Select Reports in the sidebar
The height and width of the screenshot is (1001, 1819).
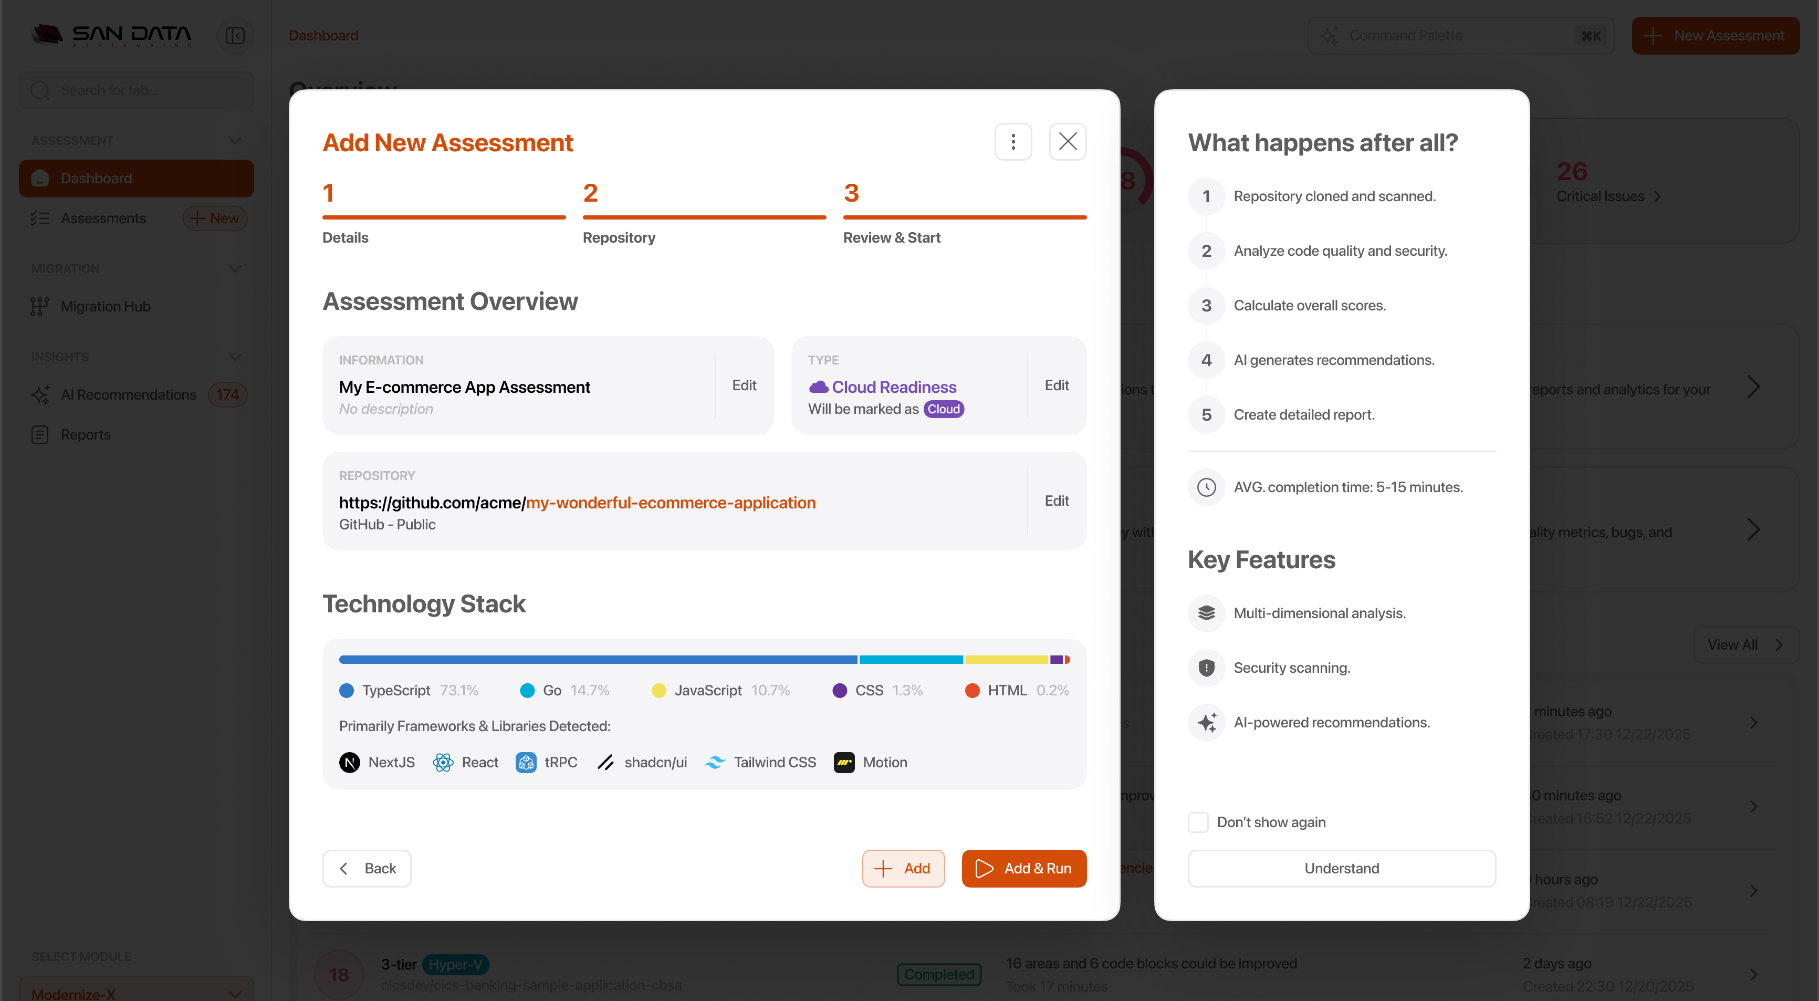85,434
